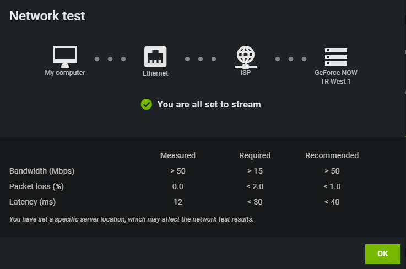
Task: Click the TR West 1 server label
Action: click(336, 82)
